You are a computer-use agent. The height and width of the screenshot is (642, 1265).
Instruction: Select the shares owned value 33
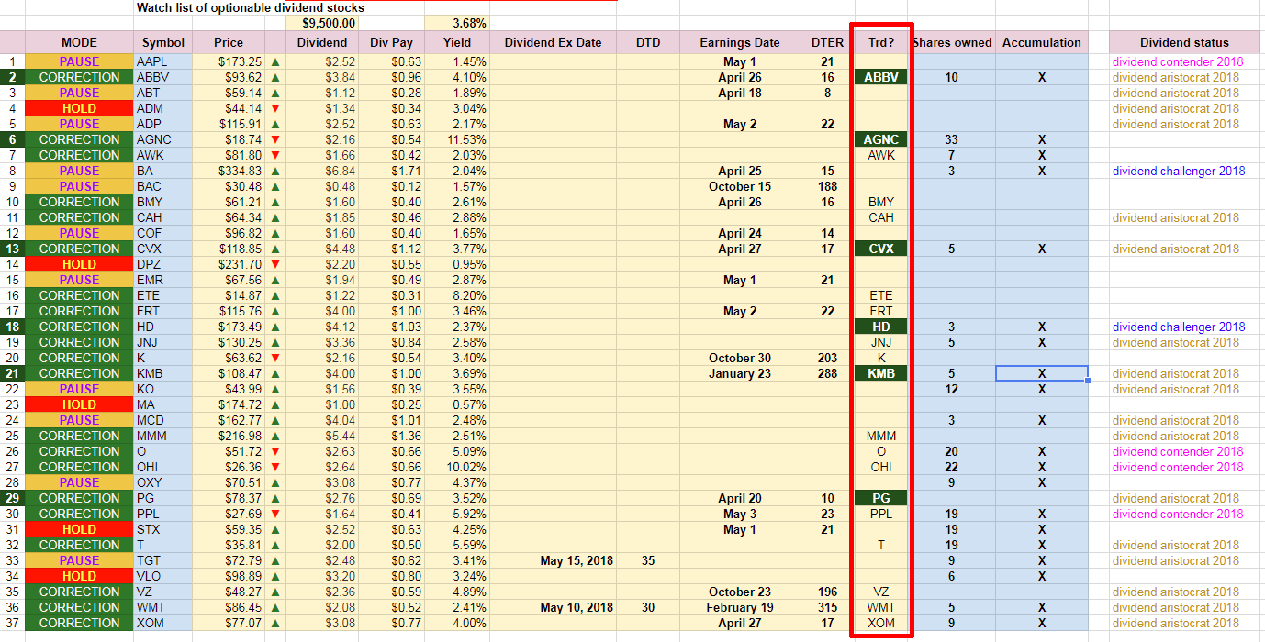(952, 139)
